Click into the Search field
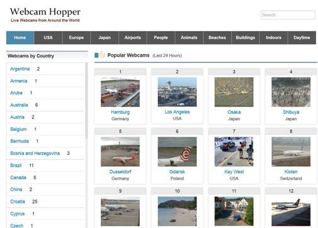The height and width of the screenshot is (228, 318). (288, 14)
